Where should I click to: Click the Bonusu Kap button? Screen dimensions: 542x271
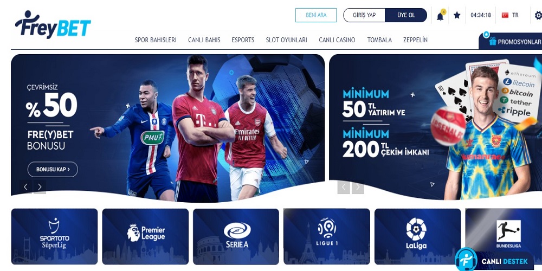pos(53,169)
